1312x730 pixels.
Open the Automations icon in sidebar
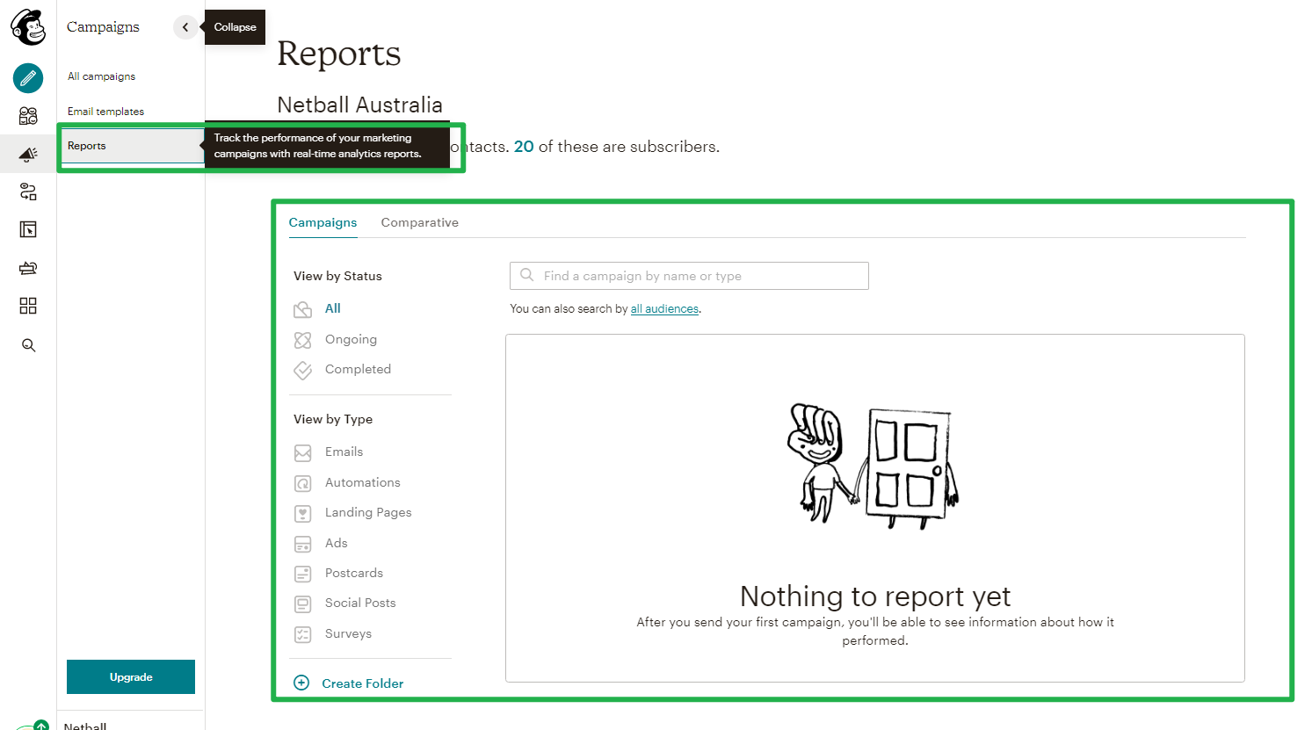[28, 192]
